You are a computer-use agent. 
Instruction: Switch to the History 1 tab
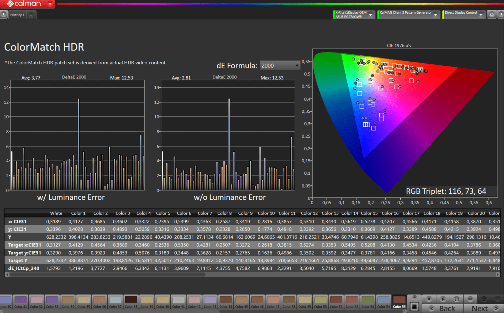click(17, 15)
